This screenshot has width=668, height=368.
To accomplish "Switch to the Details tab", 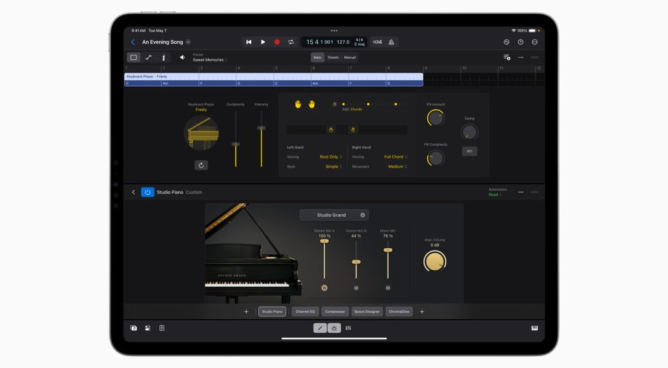I will coord(333,57).
